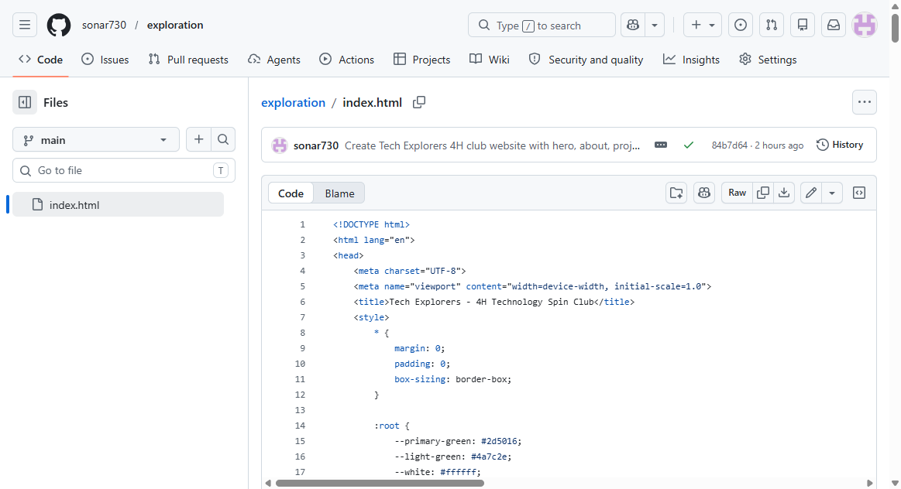Viewport: 901px width, 489px height.
Task: Open Raw file view
Action: click(x=738, y=193)
